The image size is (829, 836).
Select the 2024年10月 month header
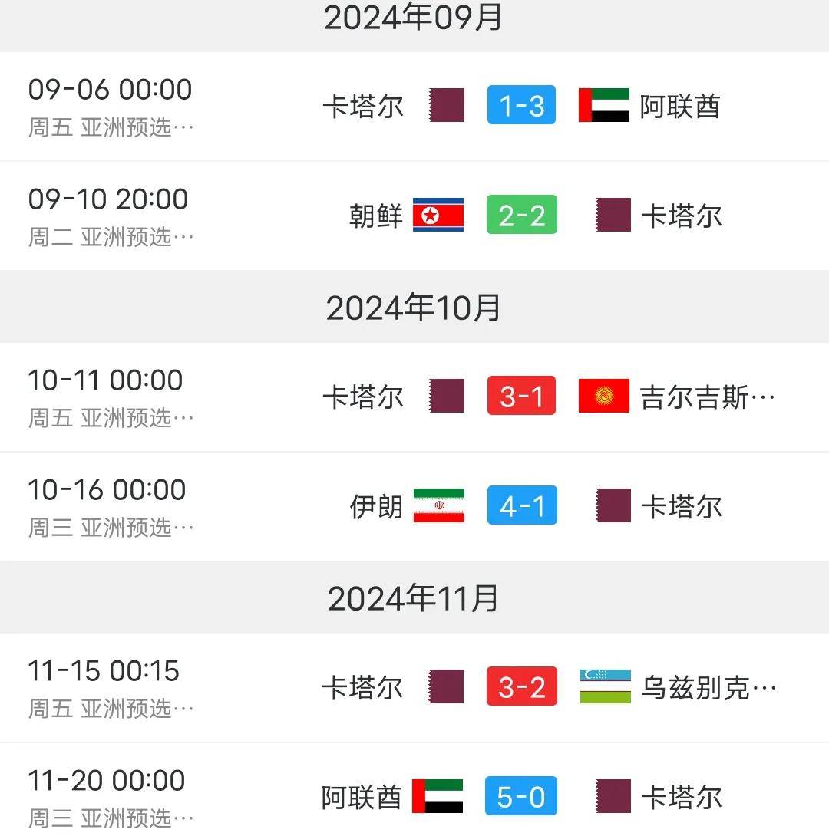(x=413, y=308)
